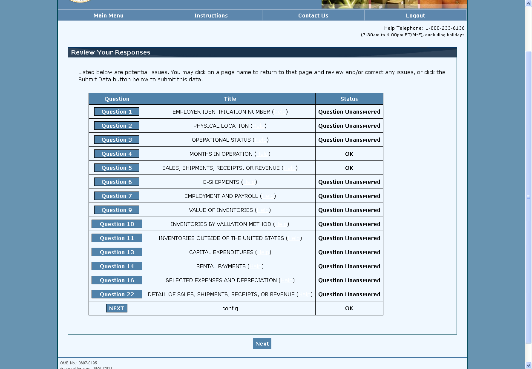The height and width of the screenshot is (369, 532).
Task: Click the scrollbar down arrow
Action: [x=528, y=365]
